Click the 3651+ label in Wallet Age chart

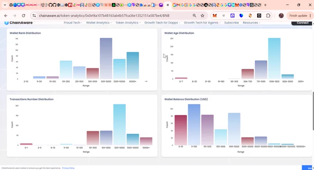(x=301, y=81)
